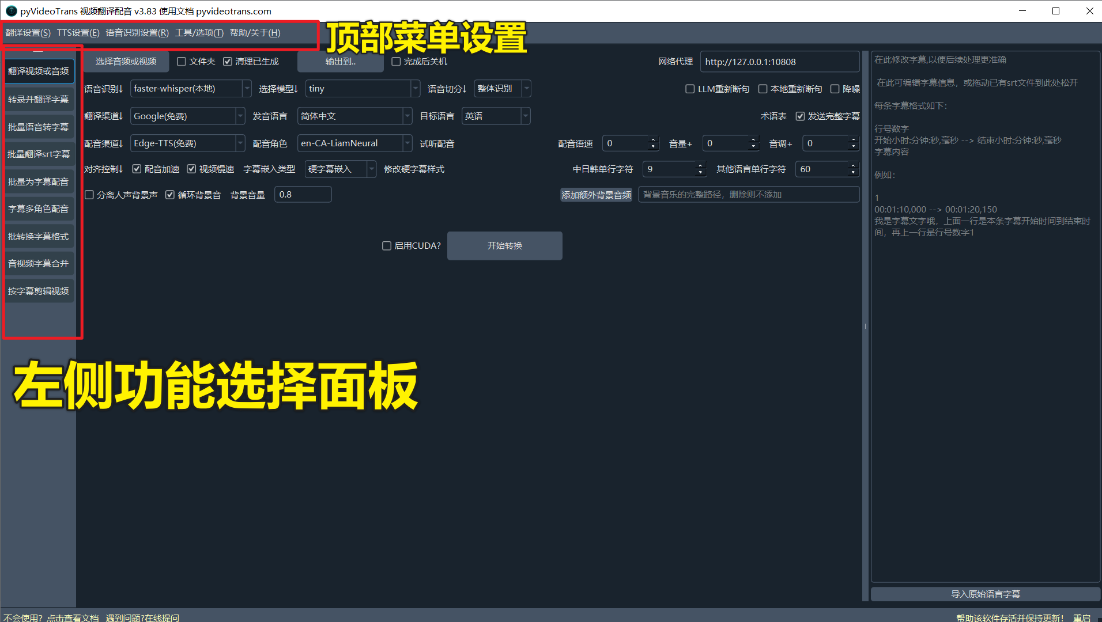Enable the 启用CUDA? checkbox
The height and width of the screenshot is (622, 1102).
pyautogui.click(x=387, y=246)
